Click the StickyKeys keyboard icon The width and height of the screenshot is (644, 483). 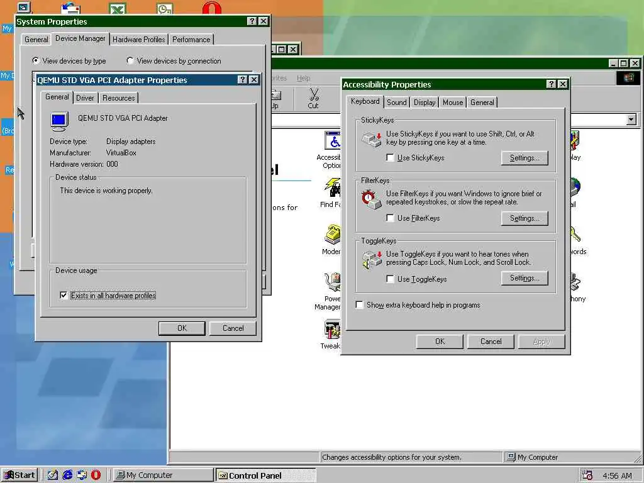pyautogui.click(x=372, y=140)
